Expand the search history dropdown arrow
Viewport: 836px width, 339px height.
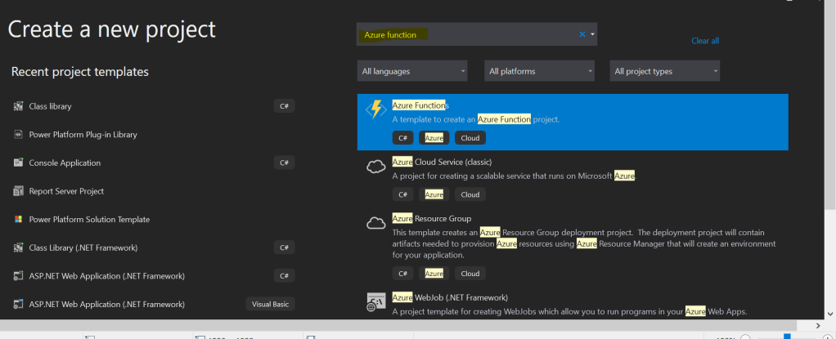(592, 34)
